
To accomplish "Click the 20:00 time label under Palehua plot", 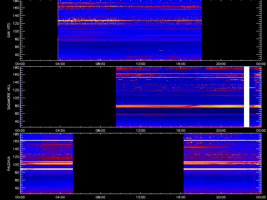I will (221, 197).
